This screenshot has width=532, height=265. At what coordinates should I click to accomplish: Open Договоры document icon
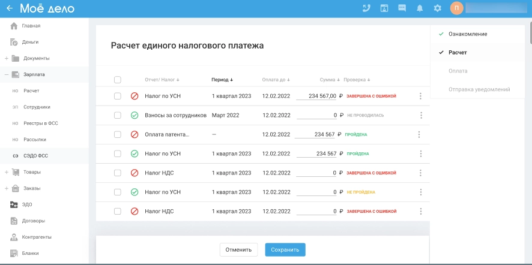(x=14, y=221)
